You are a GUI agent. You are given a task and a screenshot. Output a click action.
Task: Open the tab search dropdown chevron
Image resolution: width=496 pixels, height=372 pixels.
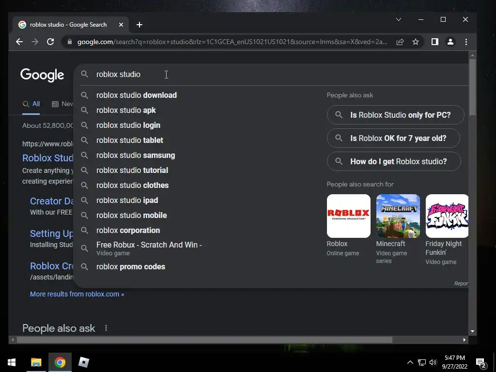point(399,19)
